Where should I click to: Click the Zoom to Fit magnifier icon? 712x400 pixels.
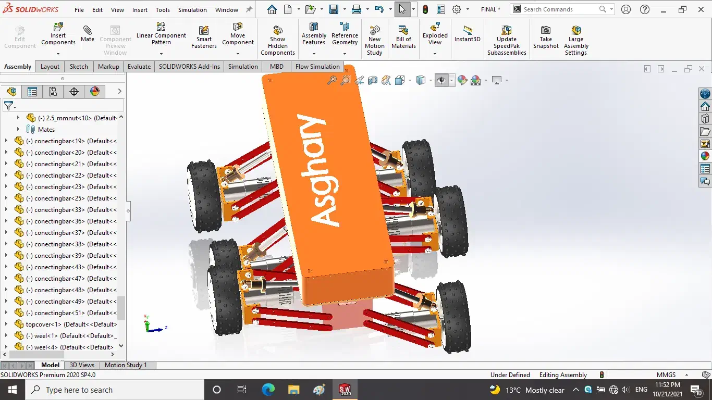[332, 80]
